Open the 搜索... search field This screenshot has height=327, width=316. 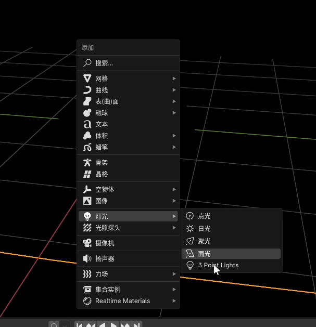[x=128, y=63]
